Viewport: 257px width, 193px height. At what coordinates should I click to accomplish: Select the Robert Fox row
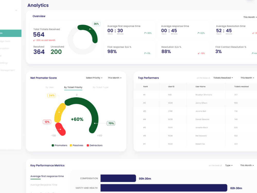pyautogui.click(x=195, y=144)
